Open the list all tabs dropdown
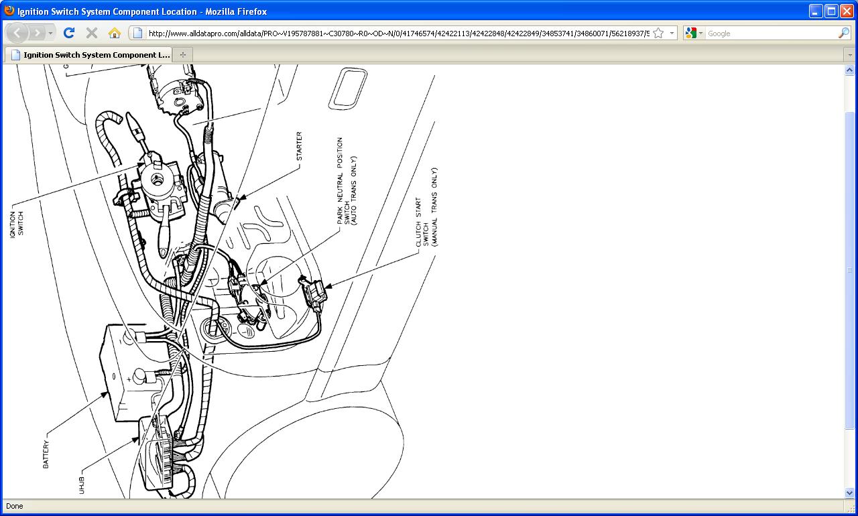This screenshot has height=516, width=858. tap(849, 54)
